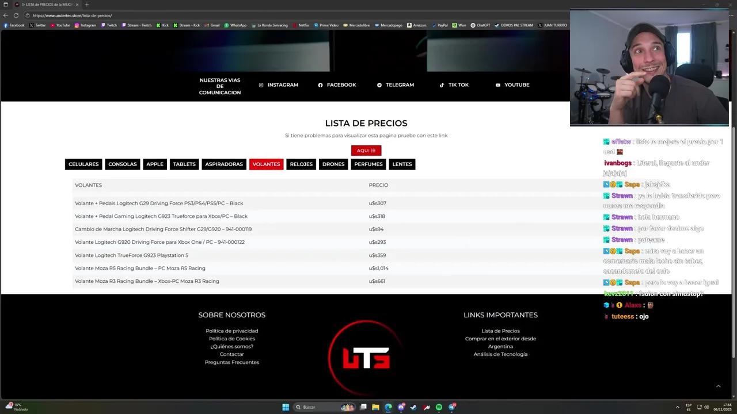Open the WhatsApp bookmark
Screen dimensions: 737x414
[x=235, y=25]
